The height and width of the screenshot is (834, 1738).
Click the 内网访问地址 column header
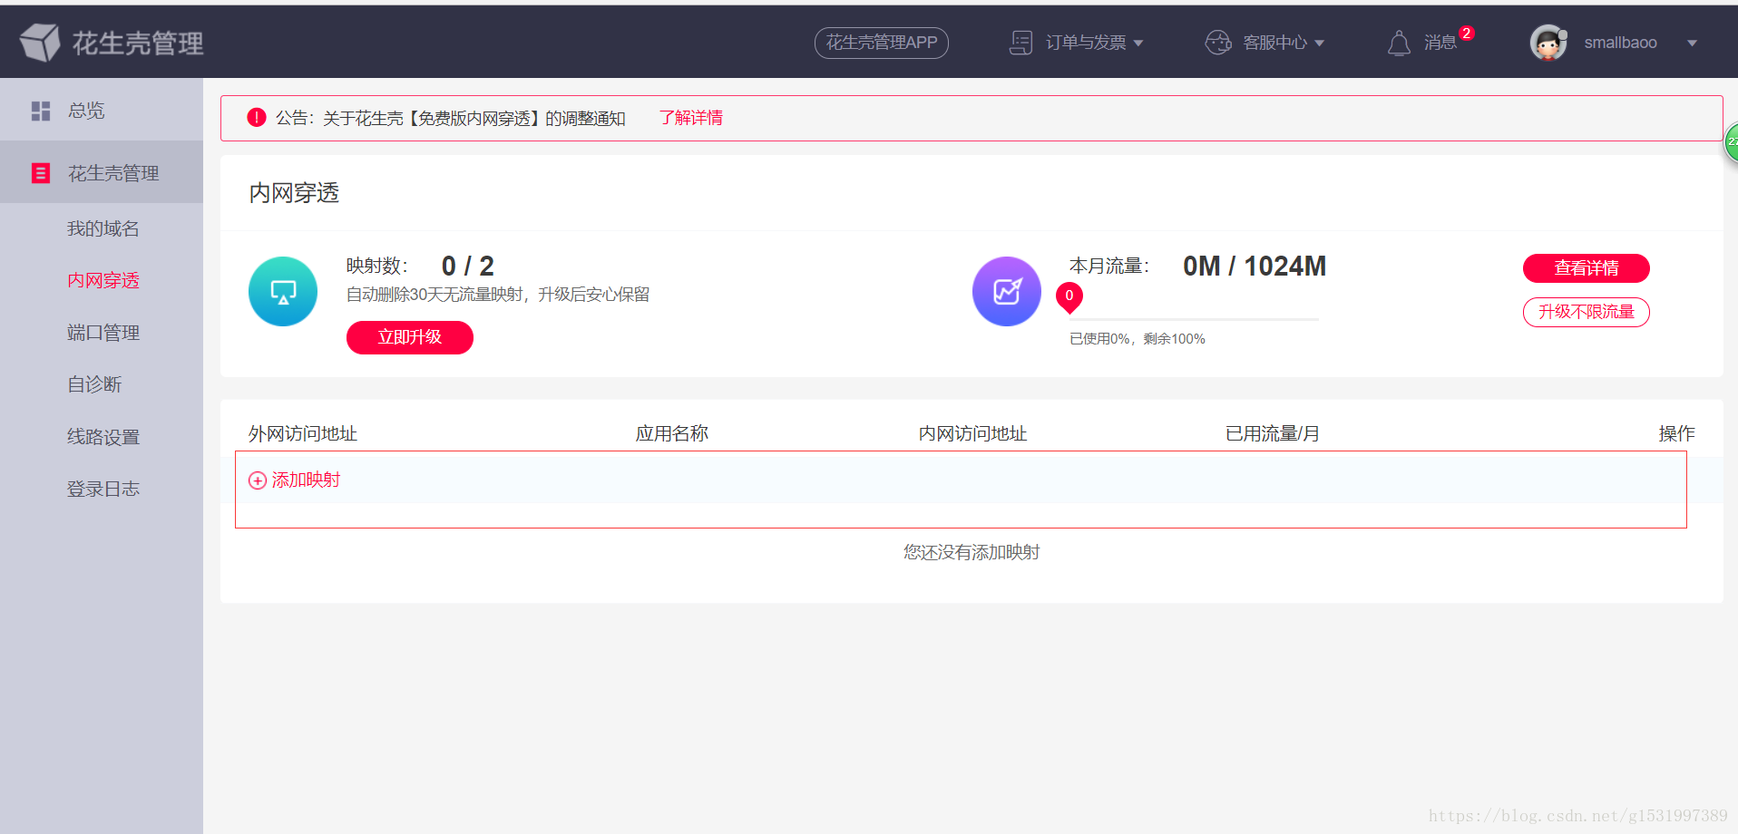(x=972, y=433)
